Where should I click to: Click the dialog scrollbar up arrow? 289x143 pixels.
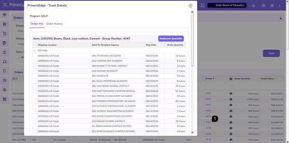pos(192,12)
